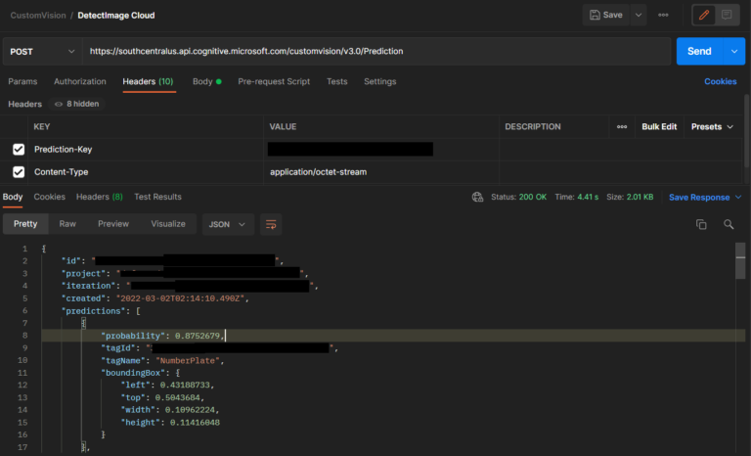The image size is (751, 456).
Task: Open the Tests tab
Action: pos(336,81)
